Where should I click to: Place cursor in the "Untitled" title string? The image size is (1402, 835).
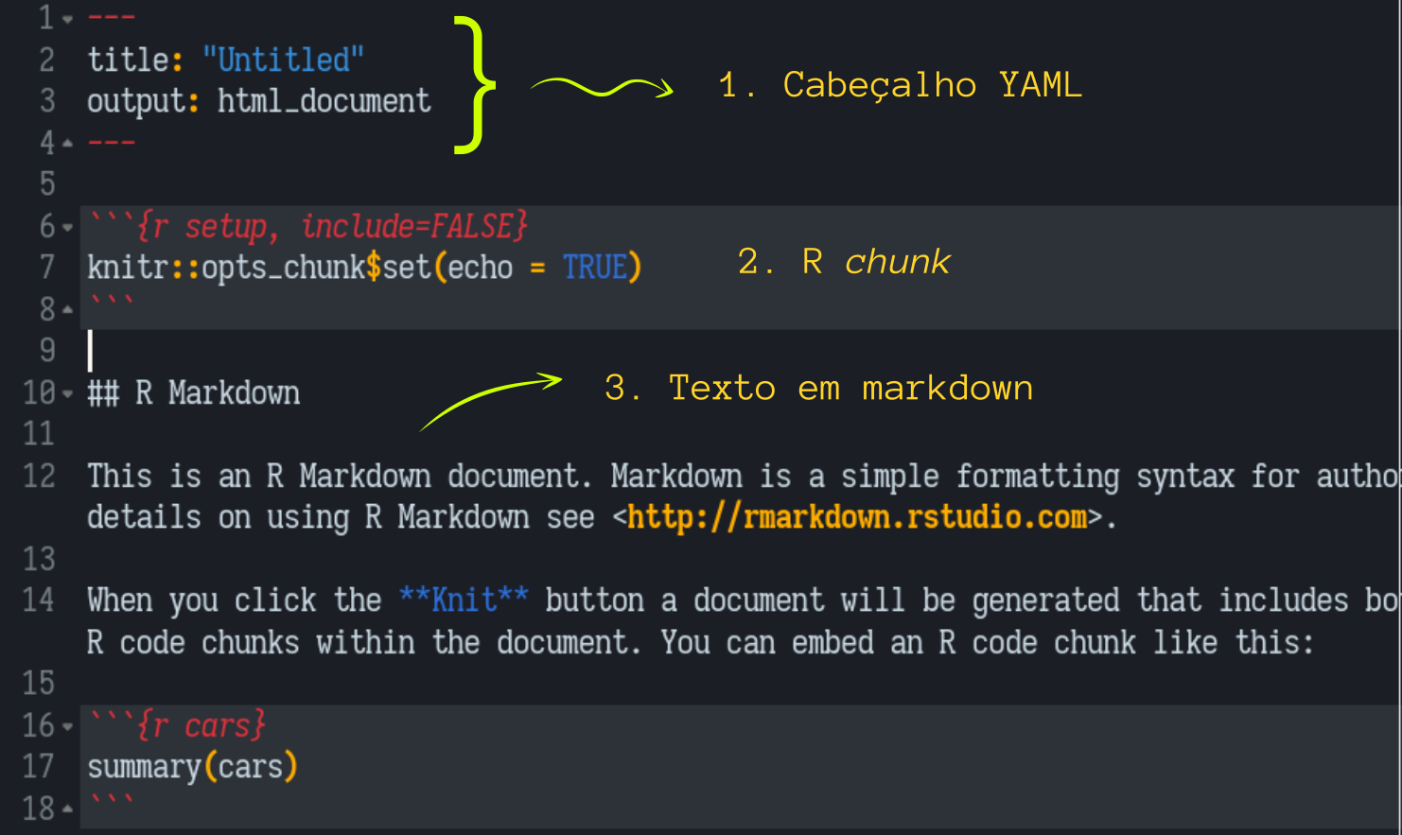point(283,61)
